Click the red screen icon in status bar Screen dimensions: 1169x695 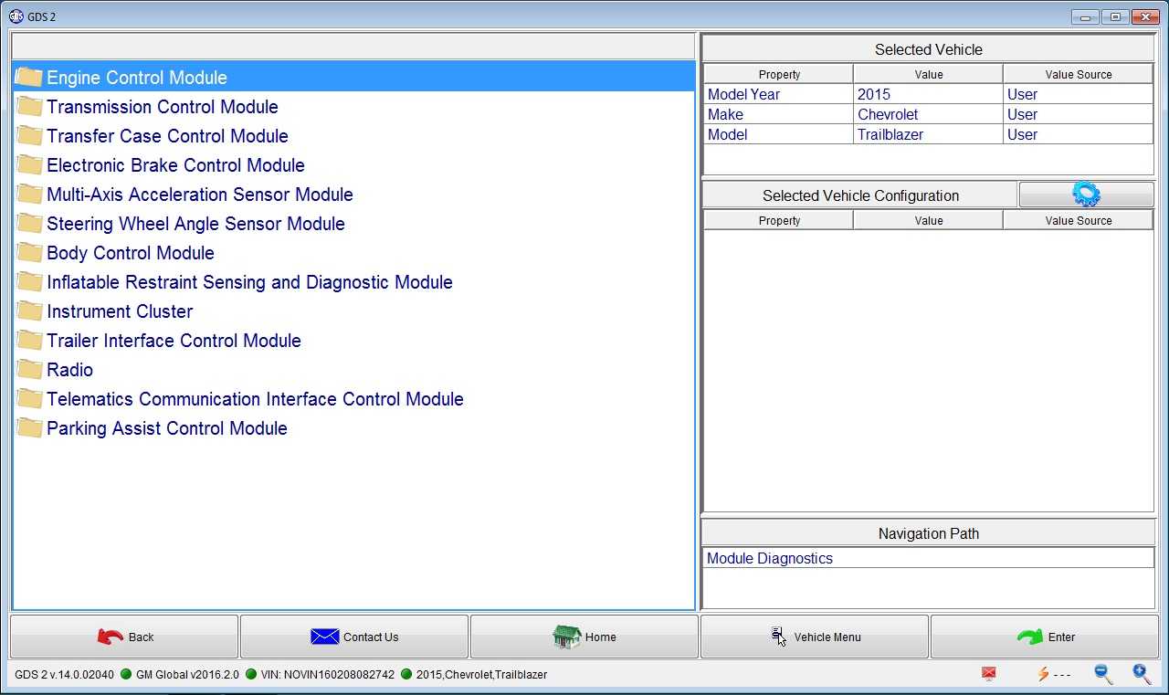point(988,674)
